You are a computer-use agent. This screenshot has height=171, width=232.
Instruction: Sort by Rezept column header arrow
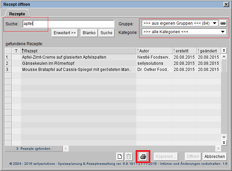point(23,51)
